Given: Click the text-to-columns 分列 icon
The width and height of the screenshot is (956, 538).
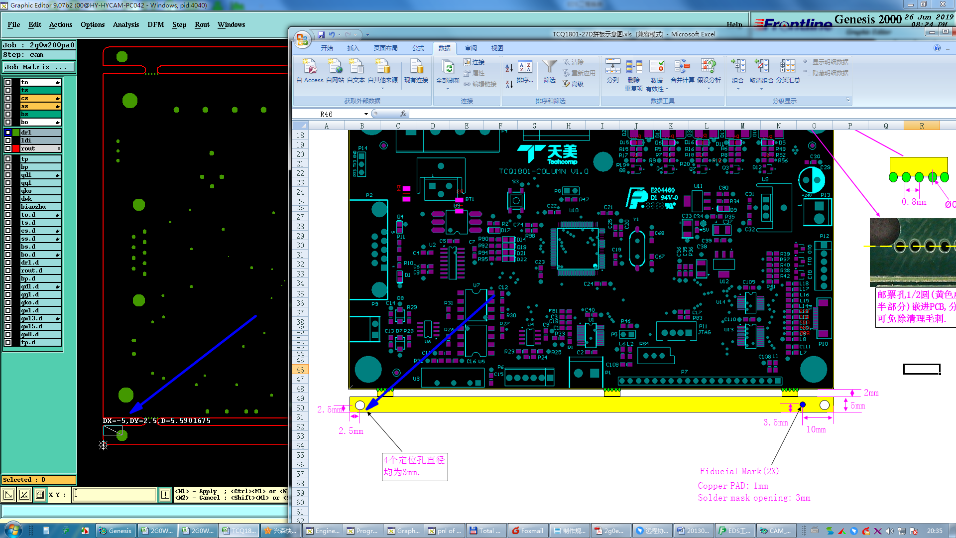Looking at the screenshot, I should pyautogui.click(x=612, y=67).
